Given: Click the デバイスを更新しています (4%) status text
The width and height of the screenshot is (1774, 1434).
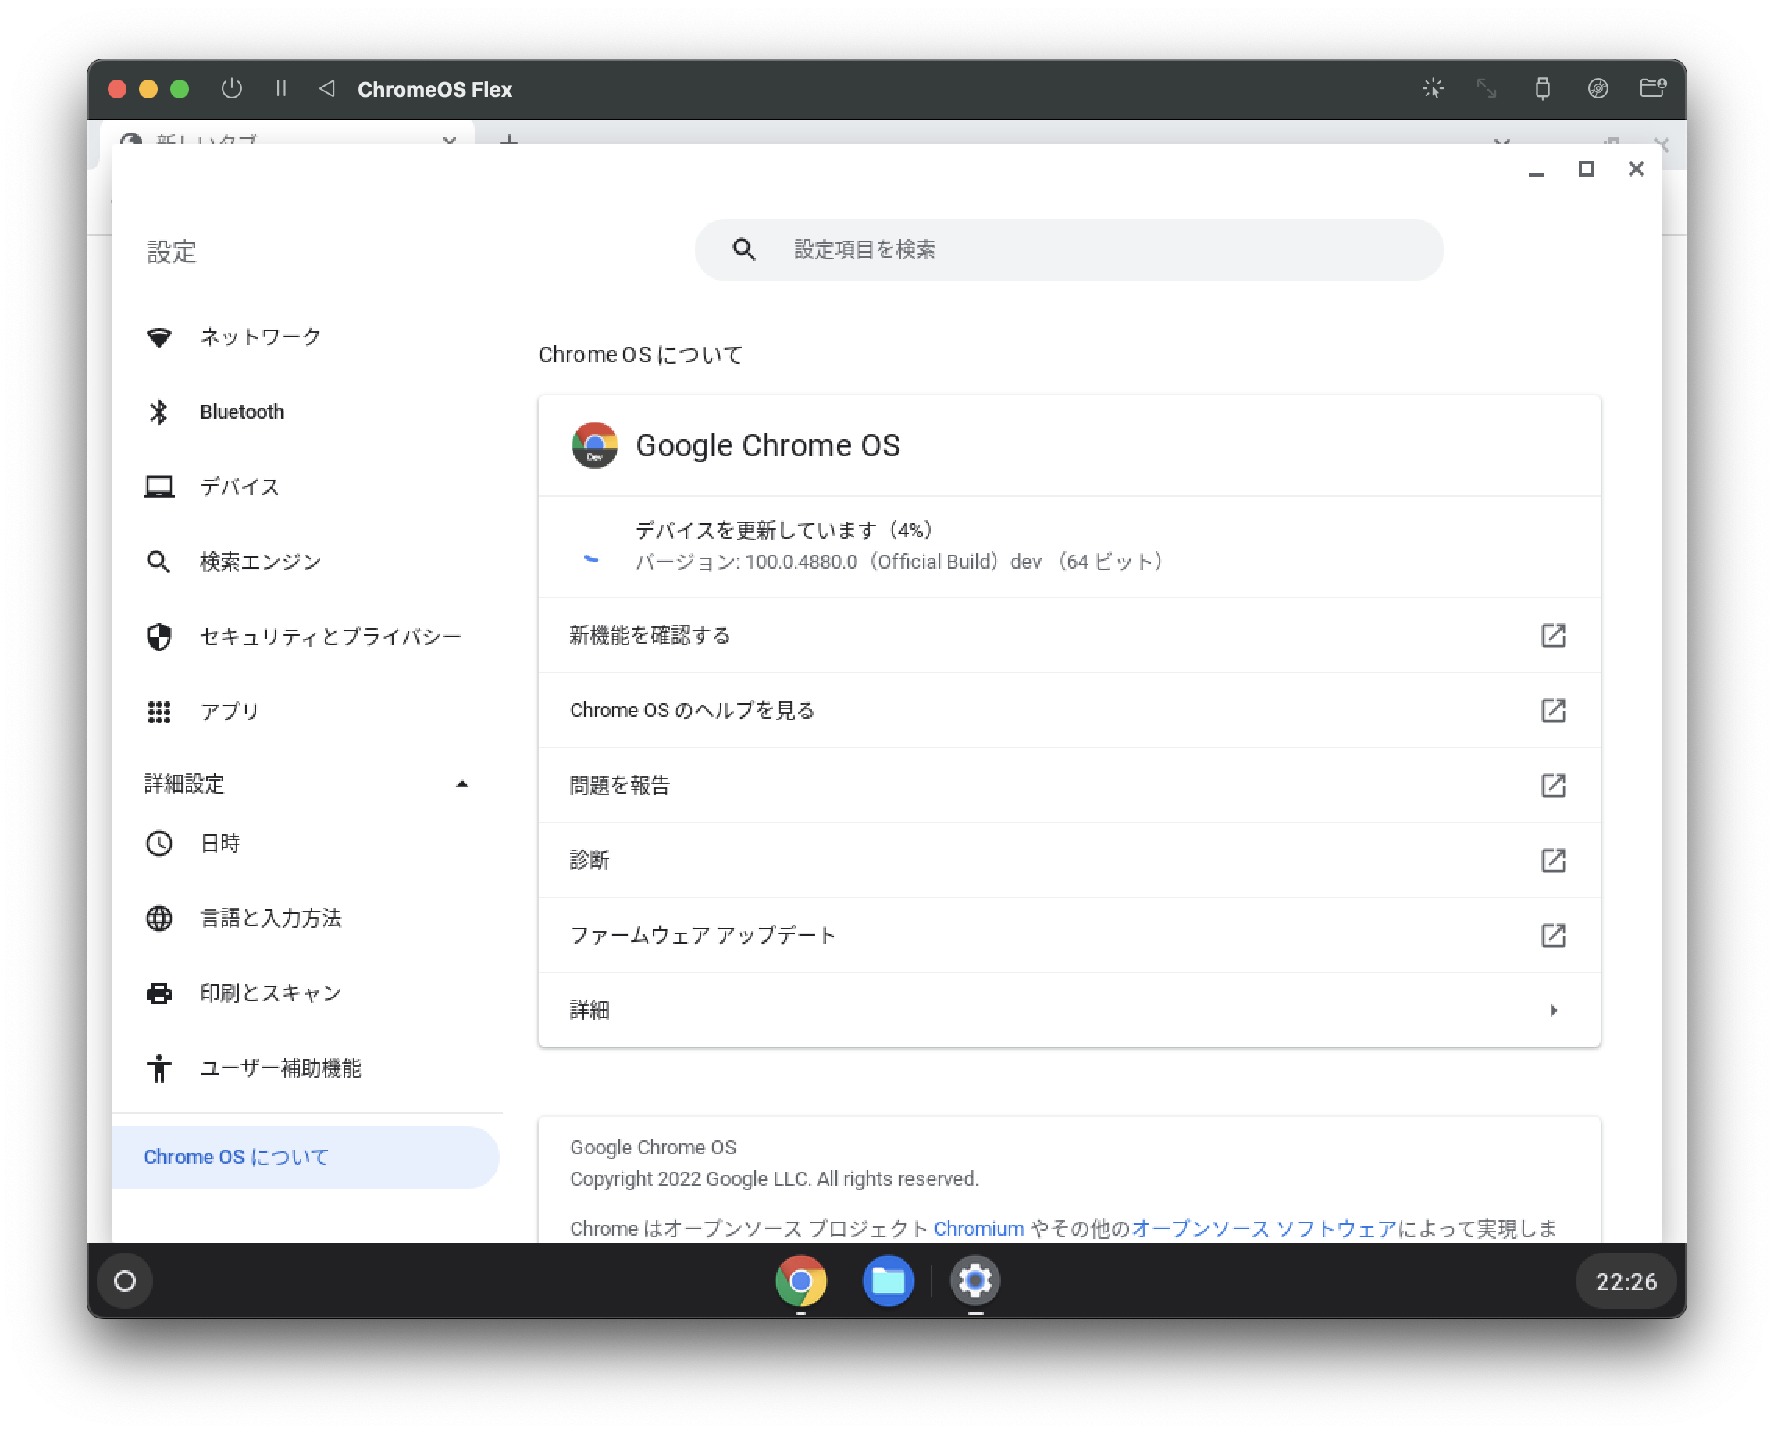Looking at the screenshot, I should click(784, 530).
